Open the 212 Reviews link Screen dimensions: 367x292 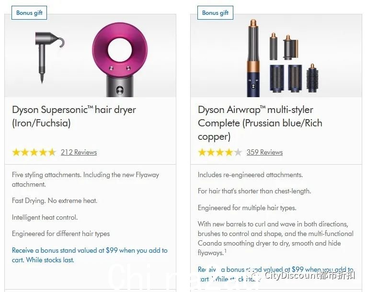click(79, 152)
